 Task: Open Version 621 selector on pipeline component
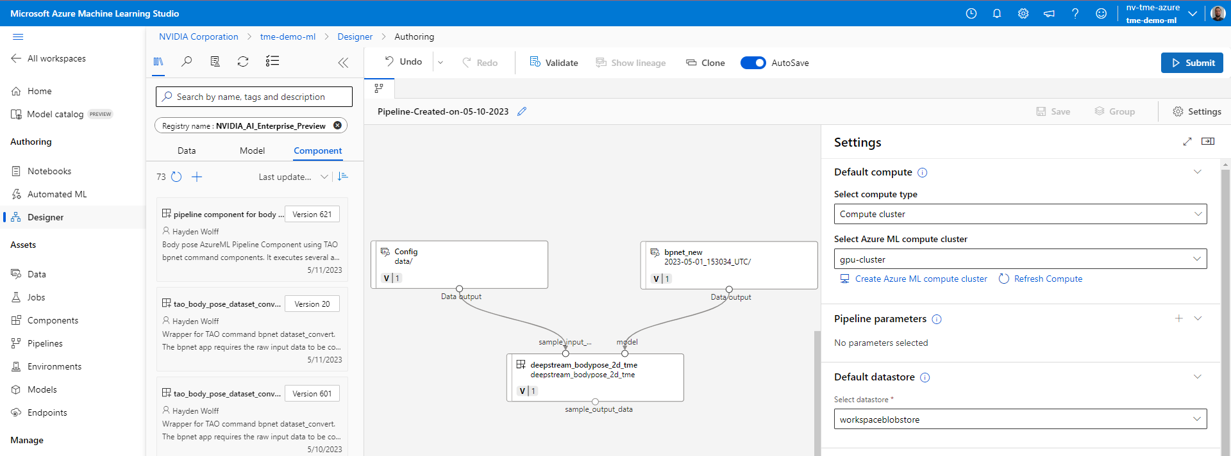coord(312,214)
